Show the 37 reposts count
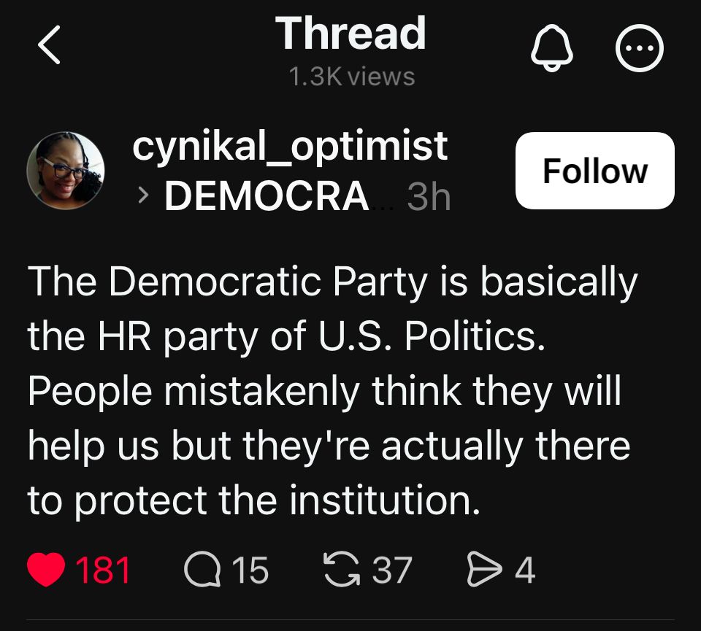This screenshot has width=701, height=631. pyautogui.click(x=392, y=570)
